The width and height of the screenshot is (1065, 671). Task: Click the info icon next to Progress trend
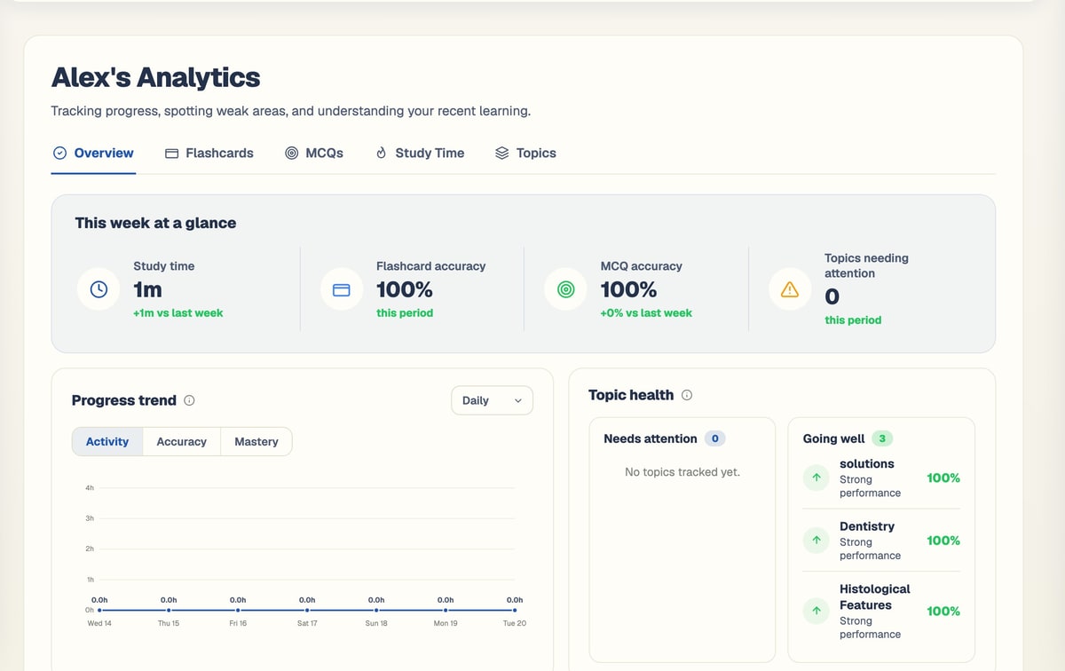point(189,400)
